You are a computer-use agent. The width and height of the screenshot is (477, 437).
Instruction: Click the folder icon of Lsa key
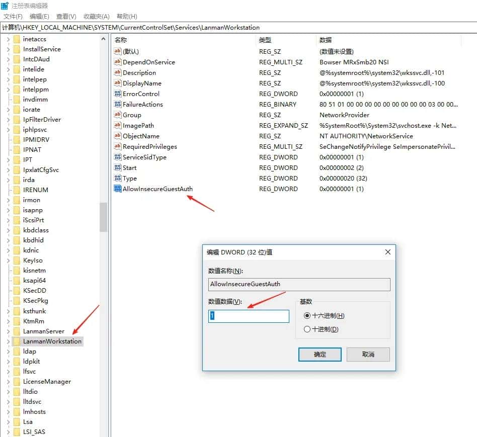tap(17, 422)
